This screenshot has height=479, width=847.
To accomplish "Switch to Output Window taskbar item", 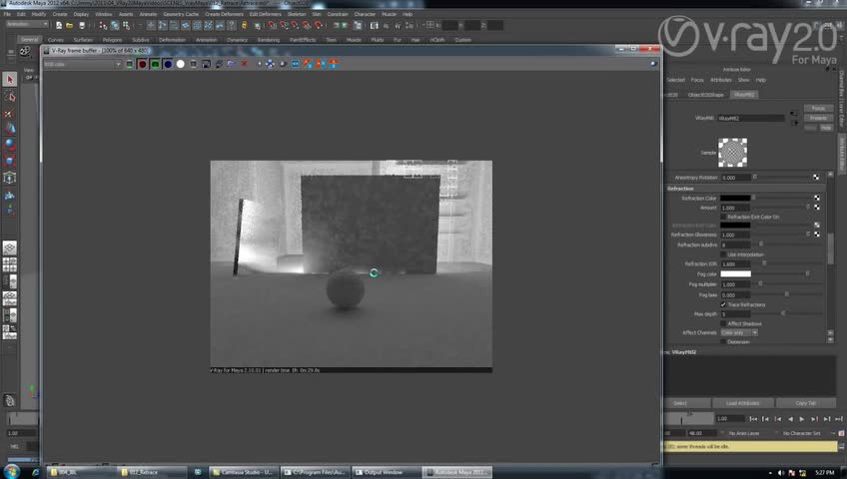I will [x=386, y=473].
